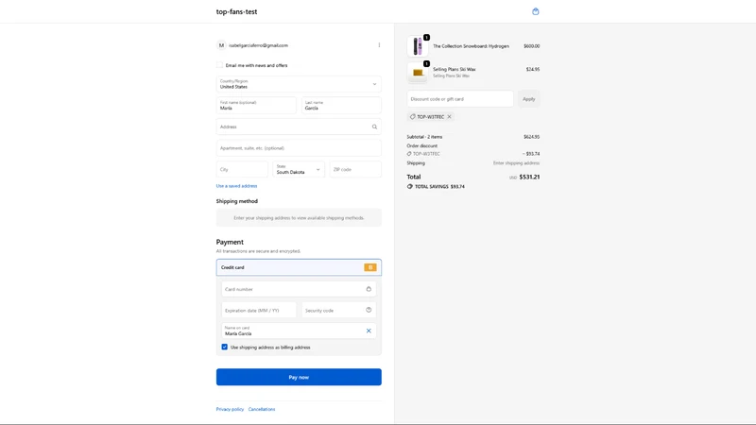756x425 pixels.
Task: Remove the TOP-W3TFEC discount code
Action: click(449, 116)
